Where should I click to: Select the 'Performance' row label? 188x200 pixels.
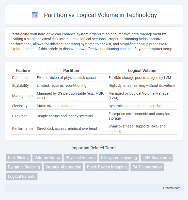(23, 128)
